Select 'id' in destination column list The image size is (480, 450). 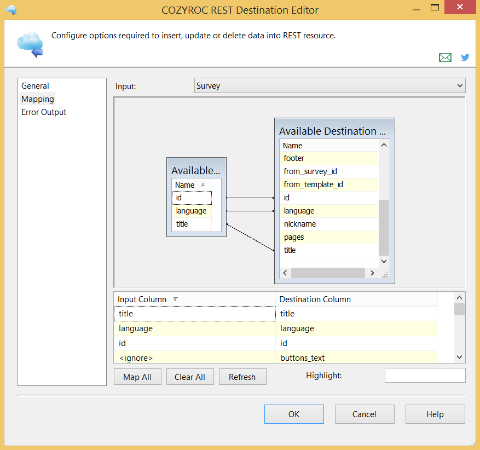(329, 198)
